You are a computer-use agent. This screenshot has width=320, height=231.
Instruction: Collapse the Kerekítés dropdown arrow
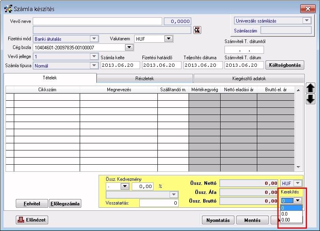(x=298, y=201)
